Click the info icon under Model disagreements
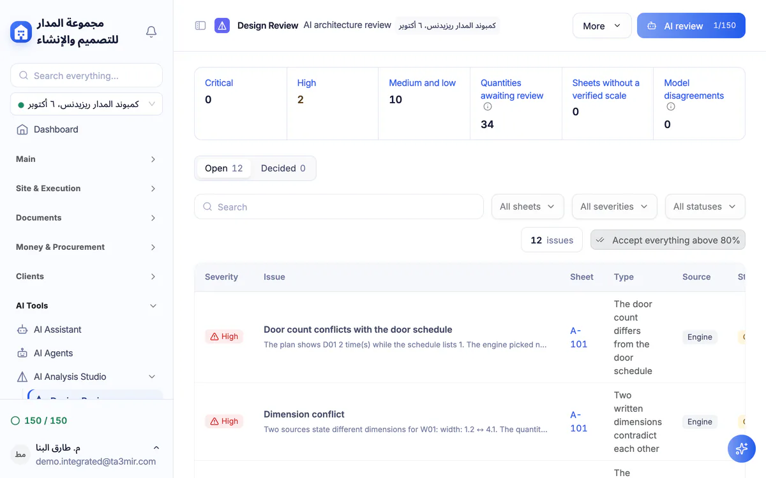This screenshot has height=478, width=766. pyautogui.click(x=670, y=107)
